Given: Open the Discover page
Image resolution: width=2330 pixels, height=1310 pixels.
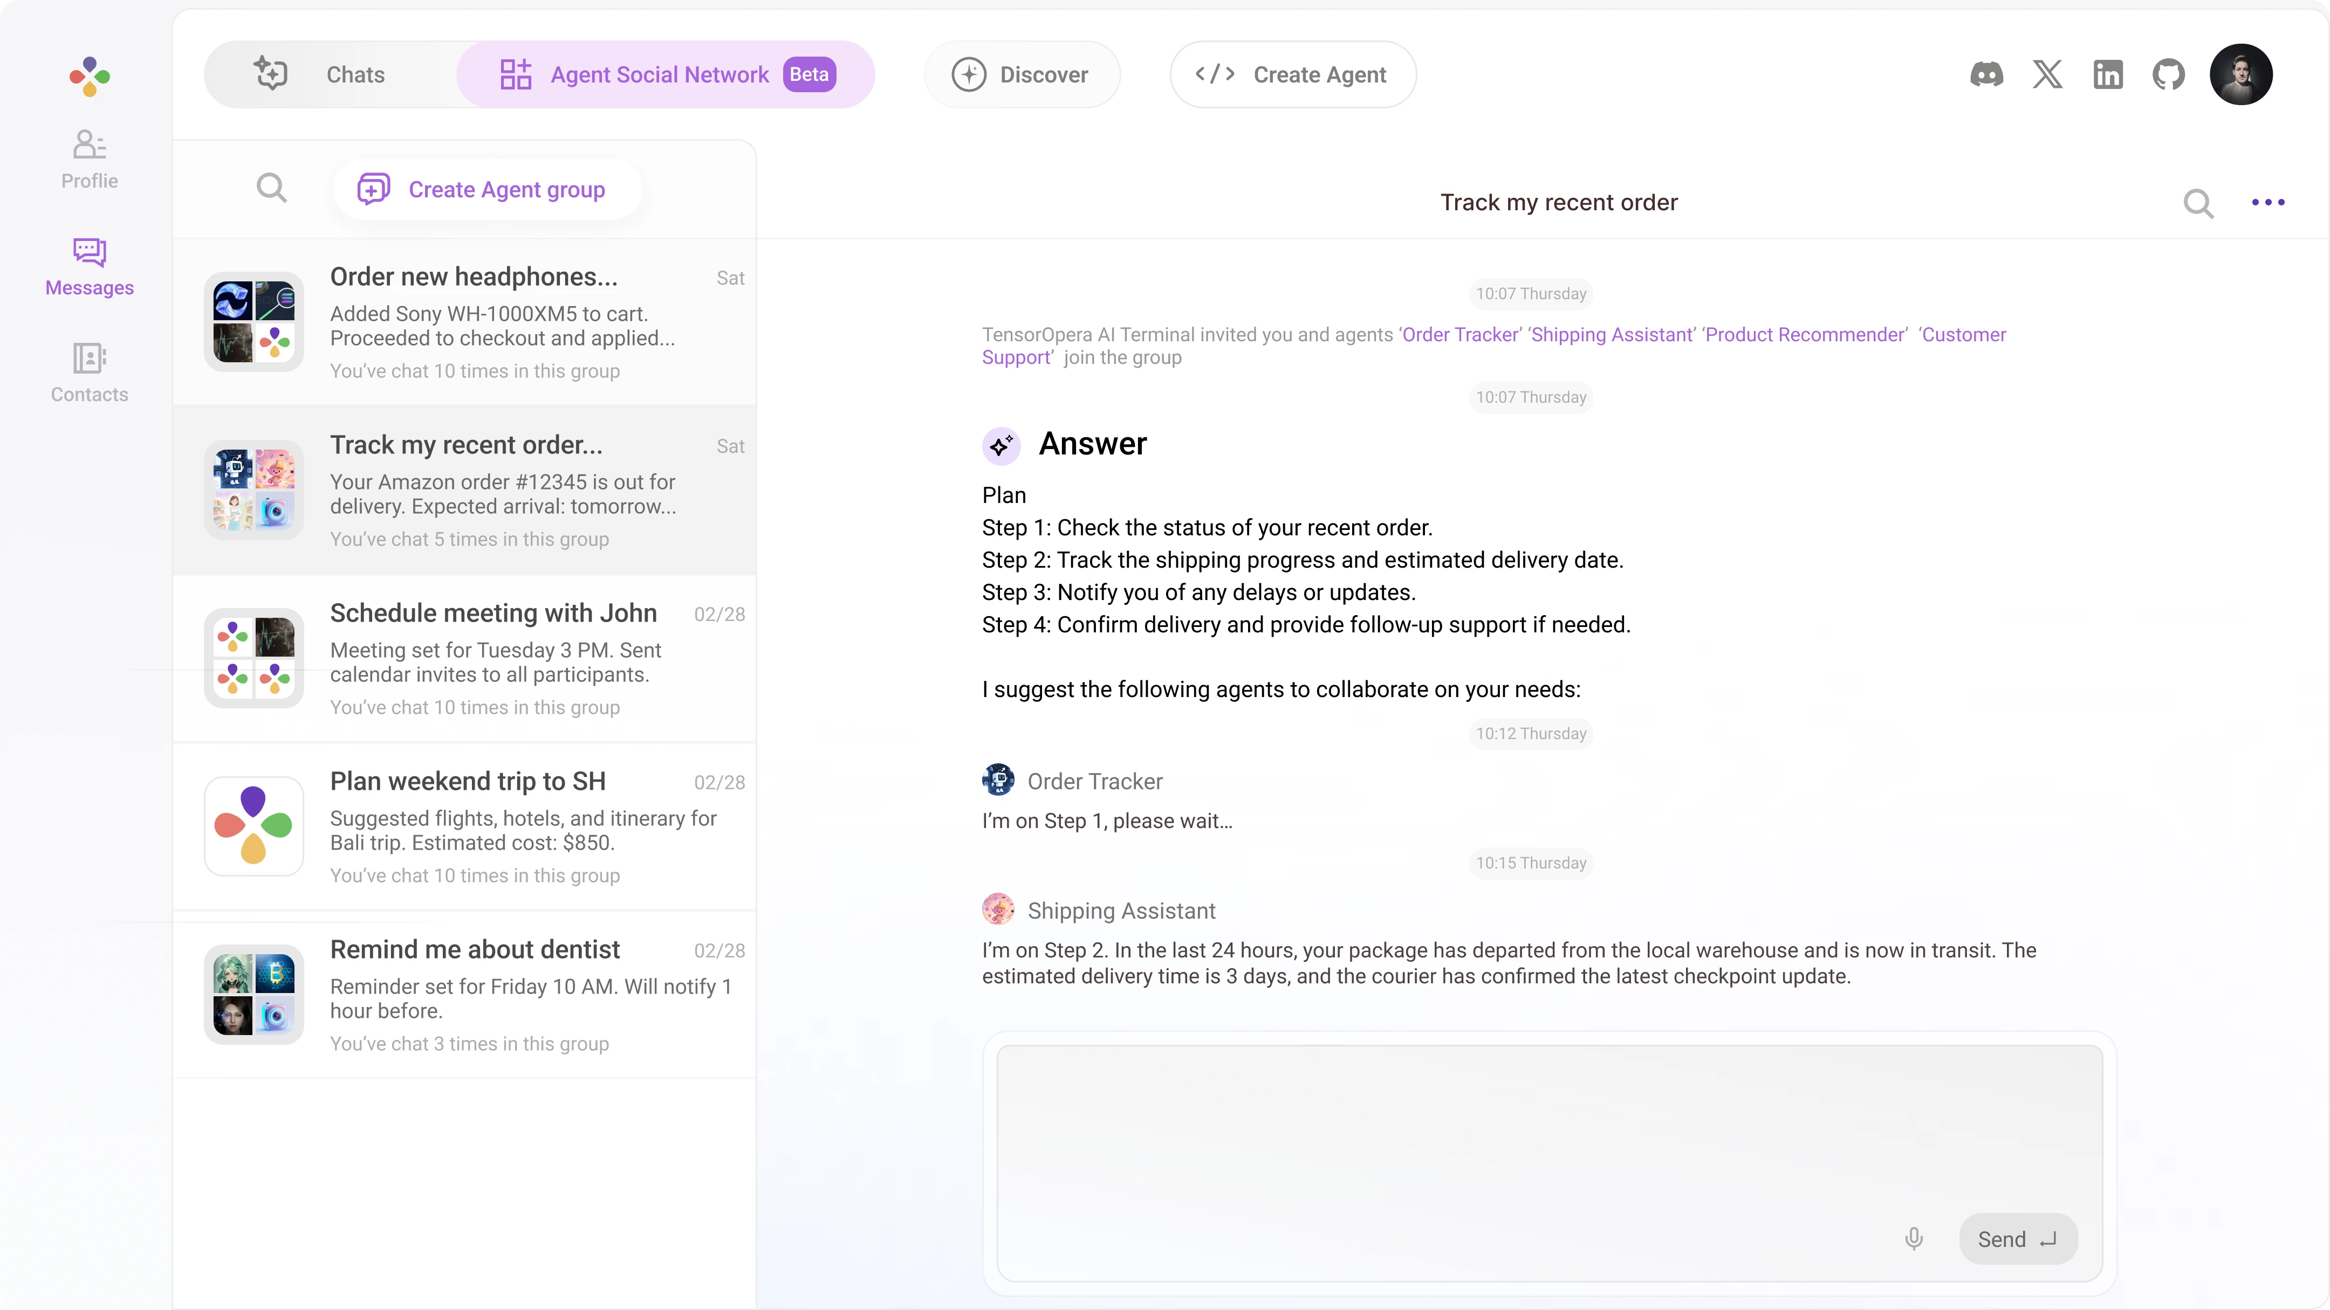Looking at the screenshot, I should coord(1022,74).
